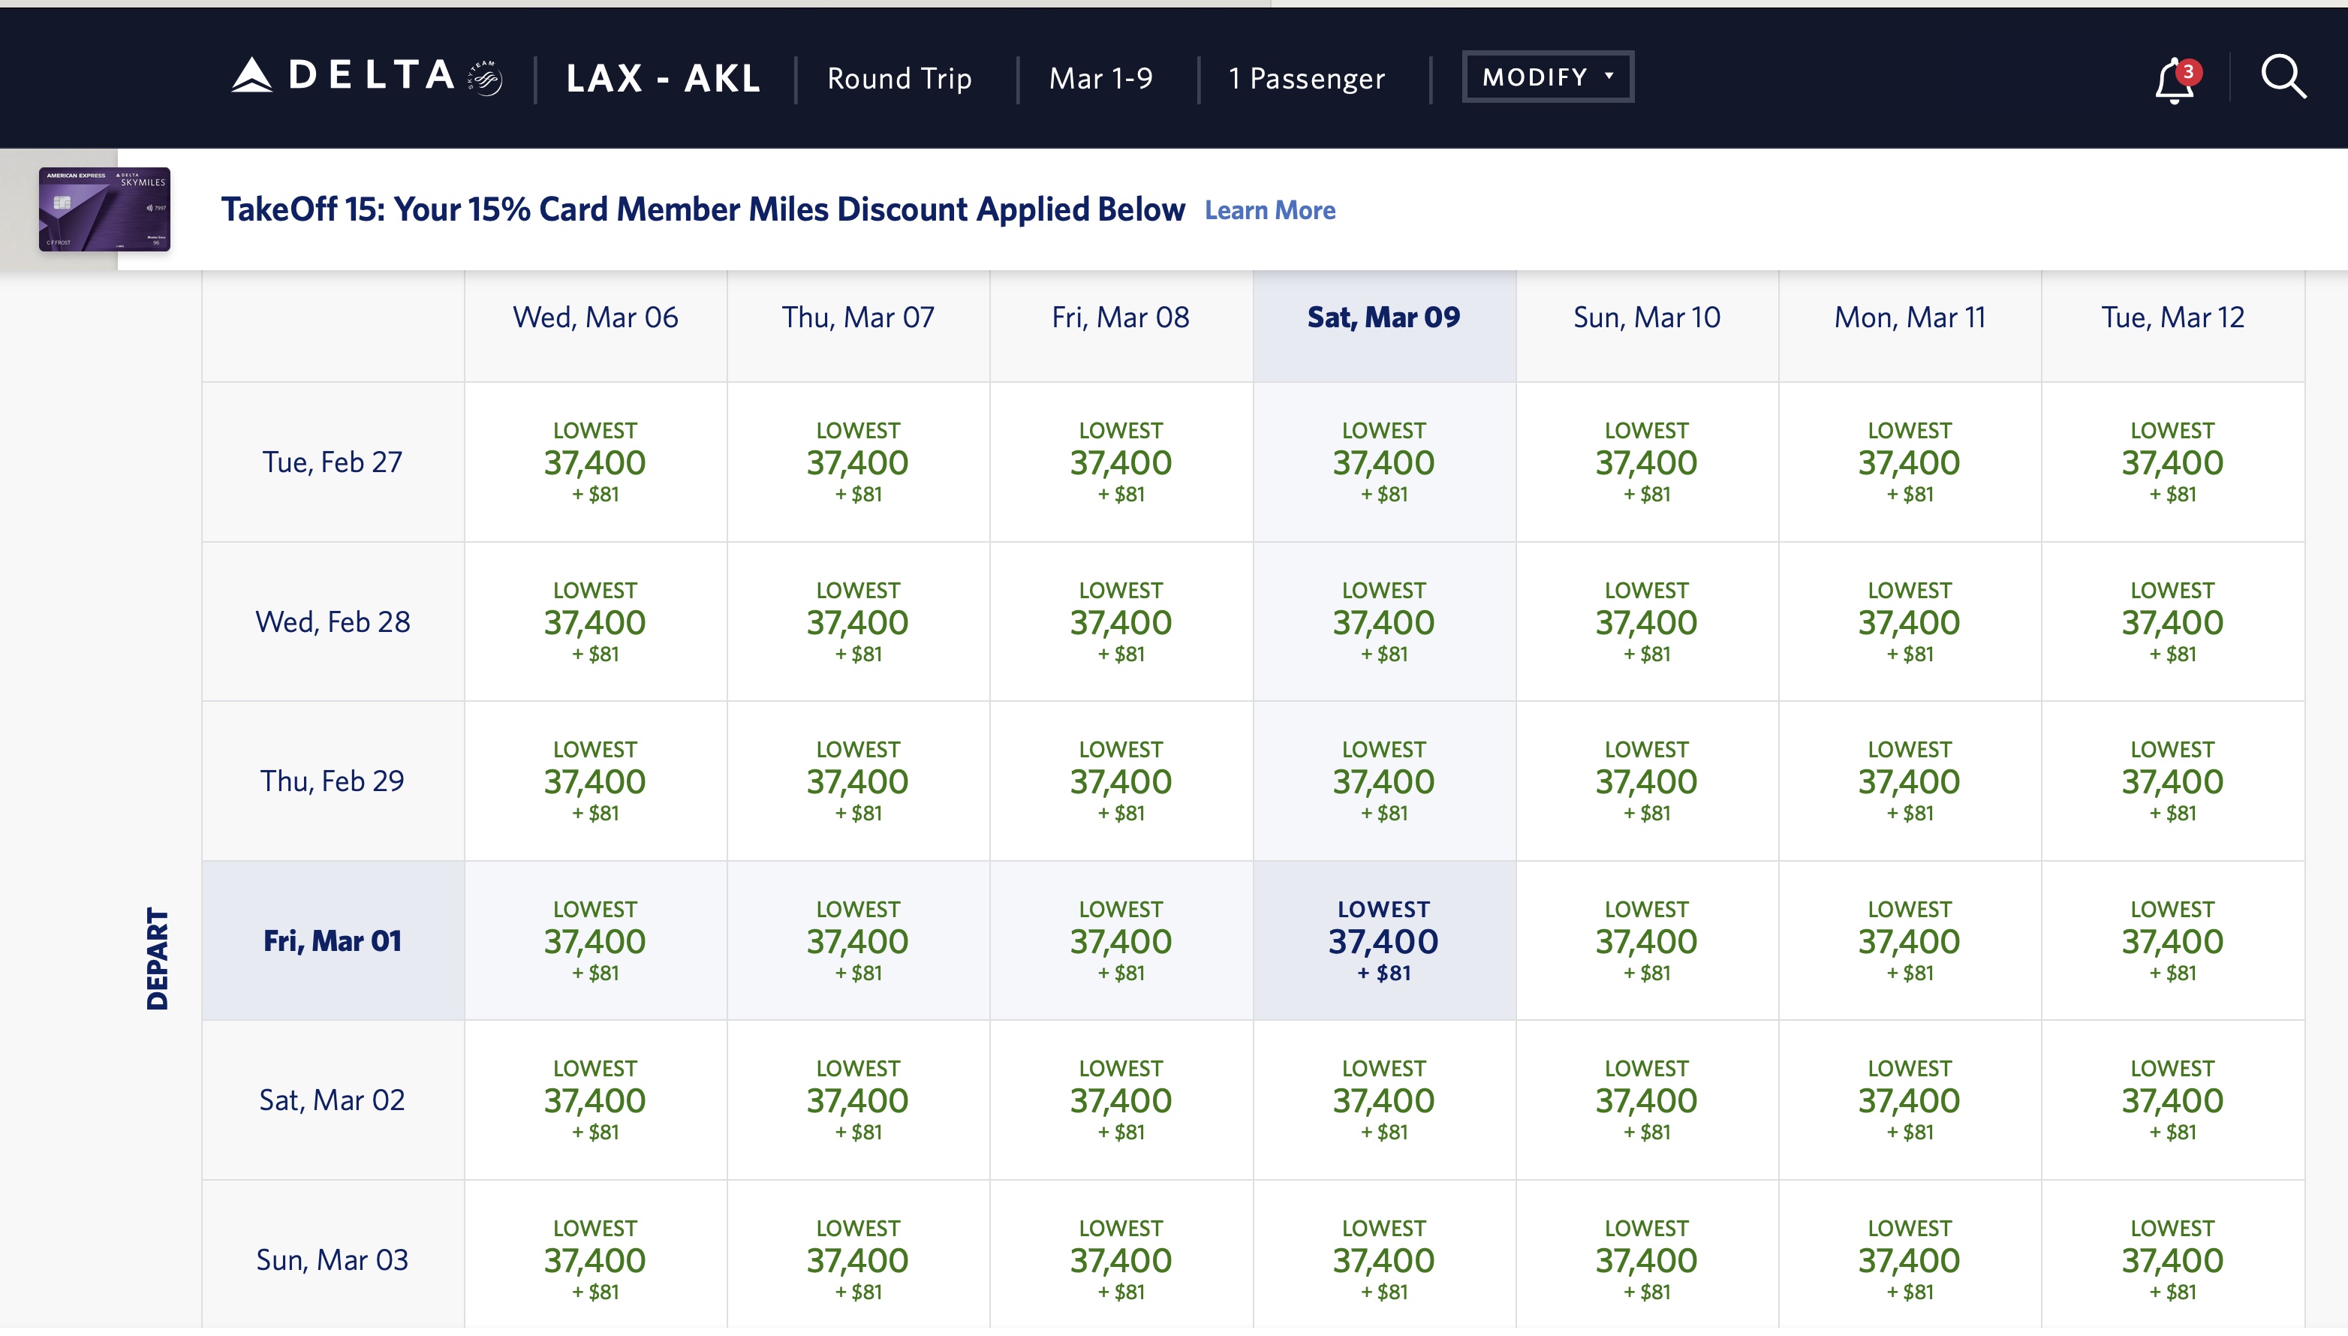2348x1336 pixels.
Task: Open the notifications bell icon
Action: tap(2173, 81)
